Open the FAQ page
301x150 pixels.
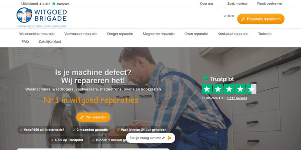click(25, 42)
